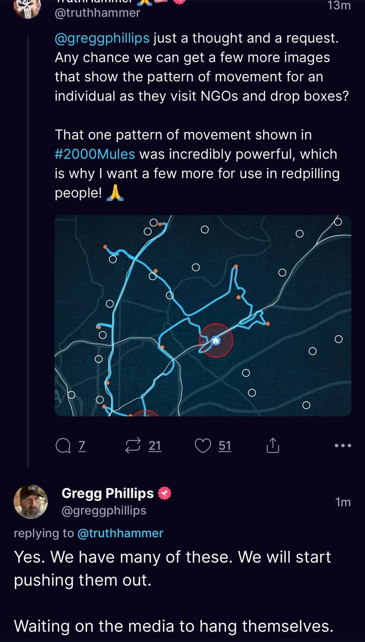Like the post with the heart icon
This screenshot has height=642, width=365.
tap(203, 446)
